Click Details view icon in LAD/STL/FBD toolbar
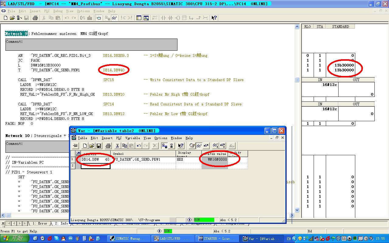Screen dimensions: 389x243 pyautogui.click(x=146, y=18)
